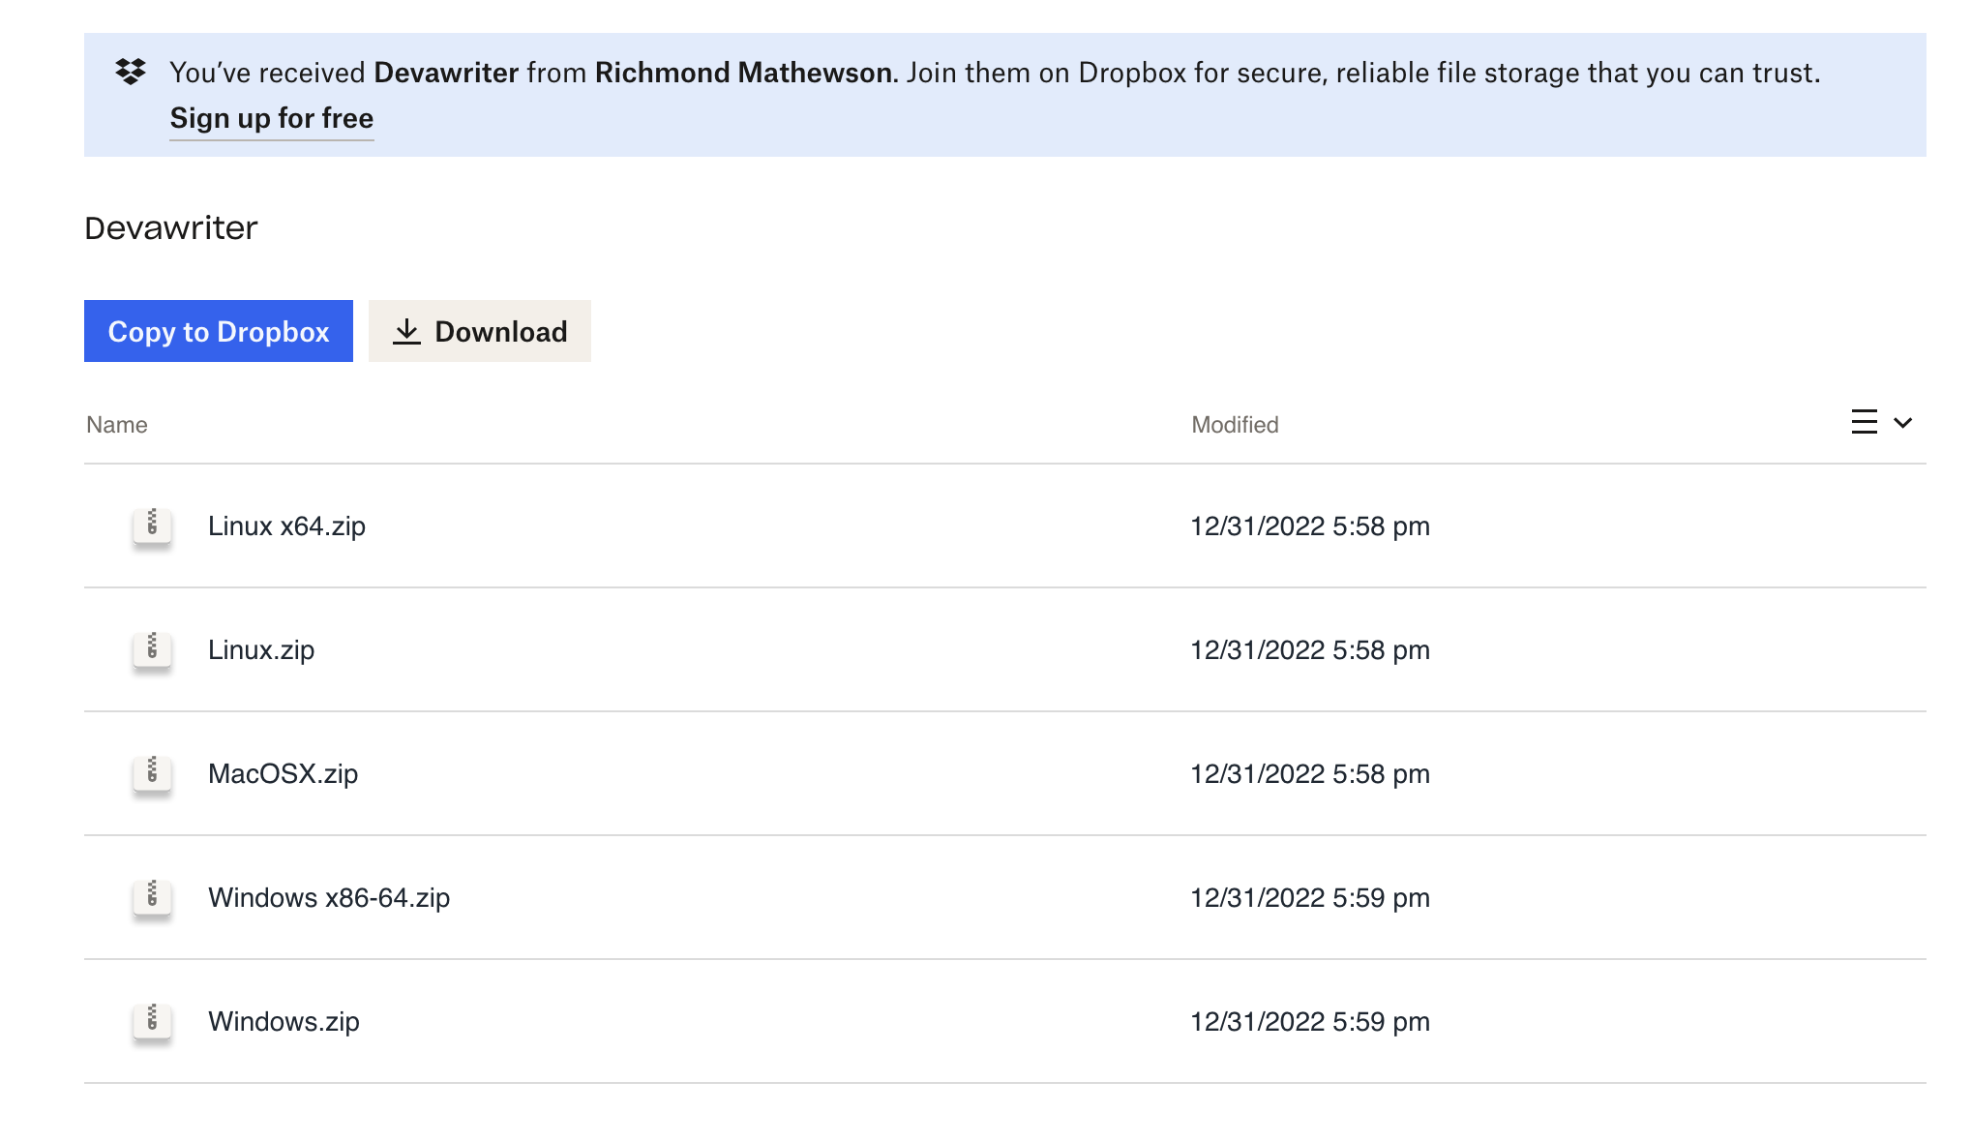Sort files by Name column
Screen dimensions: 1972x1142
click(117, 425)
